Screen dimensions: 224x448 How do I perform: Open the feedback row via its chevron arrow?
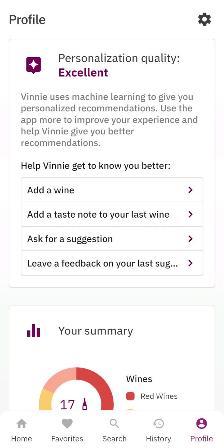tap(190, 263)
